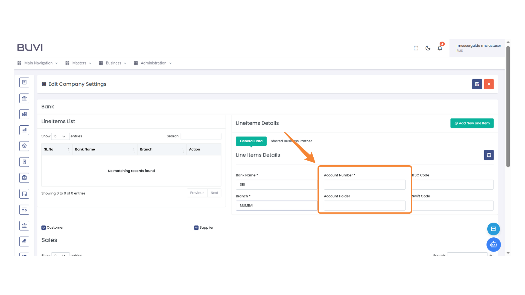Select the bank icon in the left sidebar

[24, 98]
